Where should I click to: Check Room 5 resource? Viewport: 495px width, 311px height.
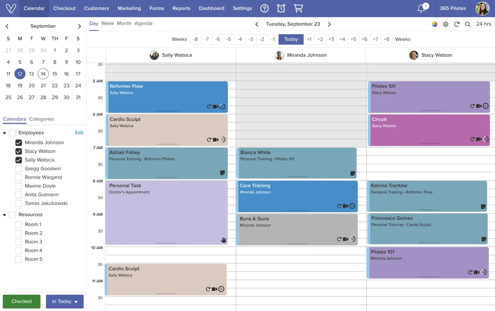19,259
